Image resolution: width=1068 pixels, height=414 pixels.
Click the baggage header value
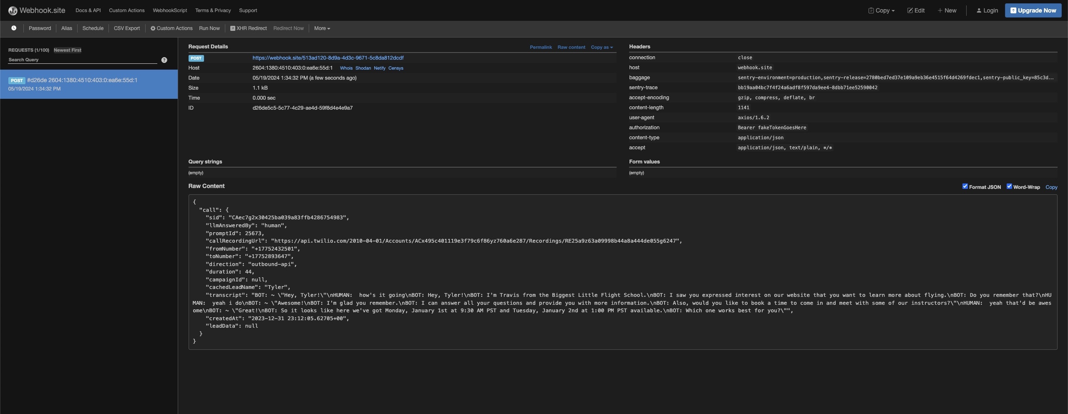896,78
